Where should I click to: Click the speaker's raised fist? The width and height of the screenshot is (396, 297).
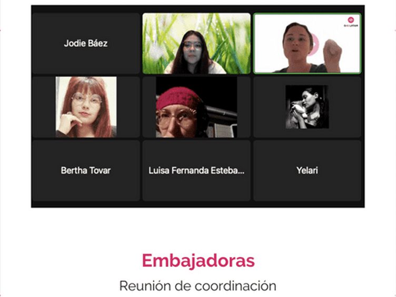332,51
